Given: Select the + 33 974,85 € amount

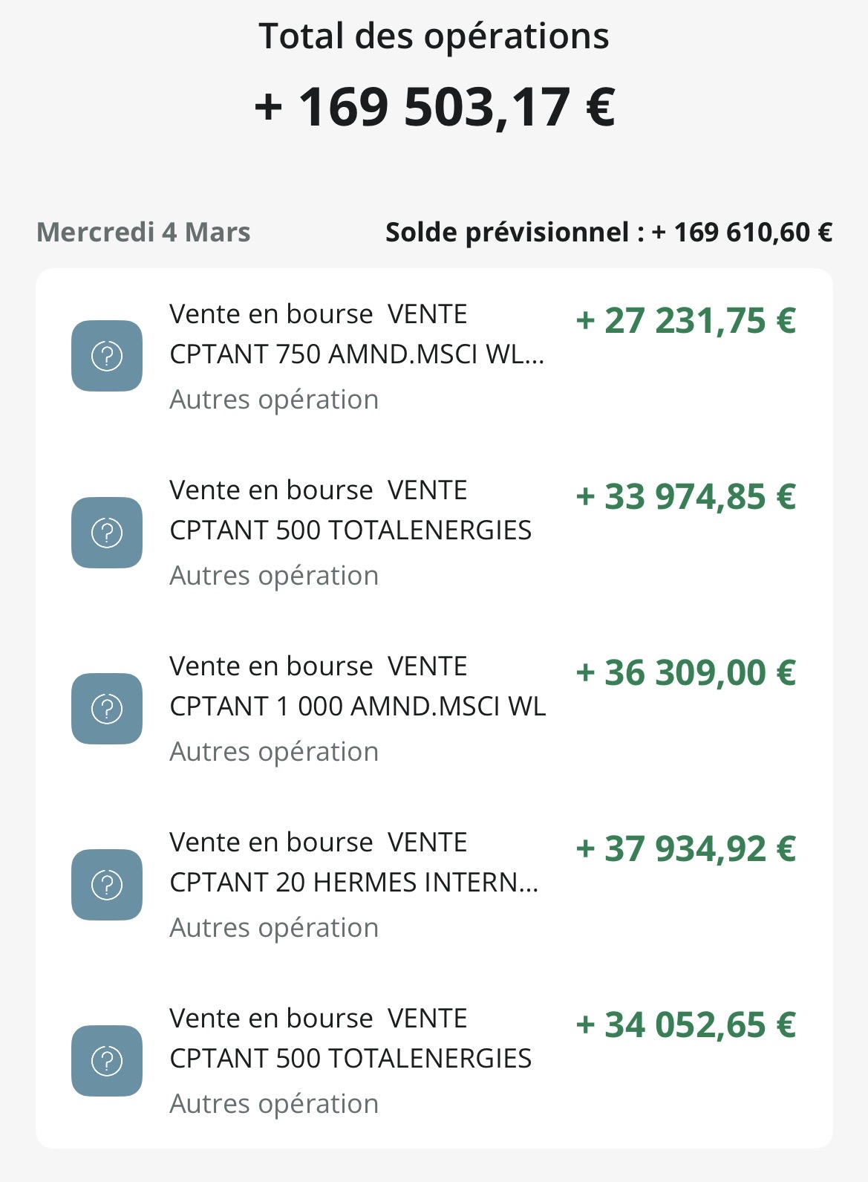Looking at the screenshot, I should click(685, 497).
